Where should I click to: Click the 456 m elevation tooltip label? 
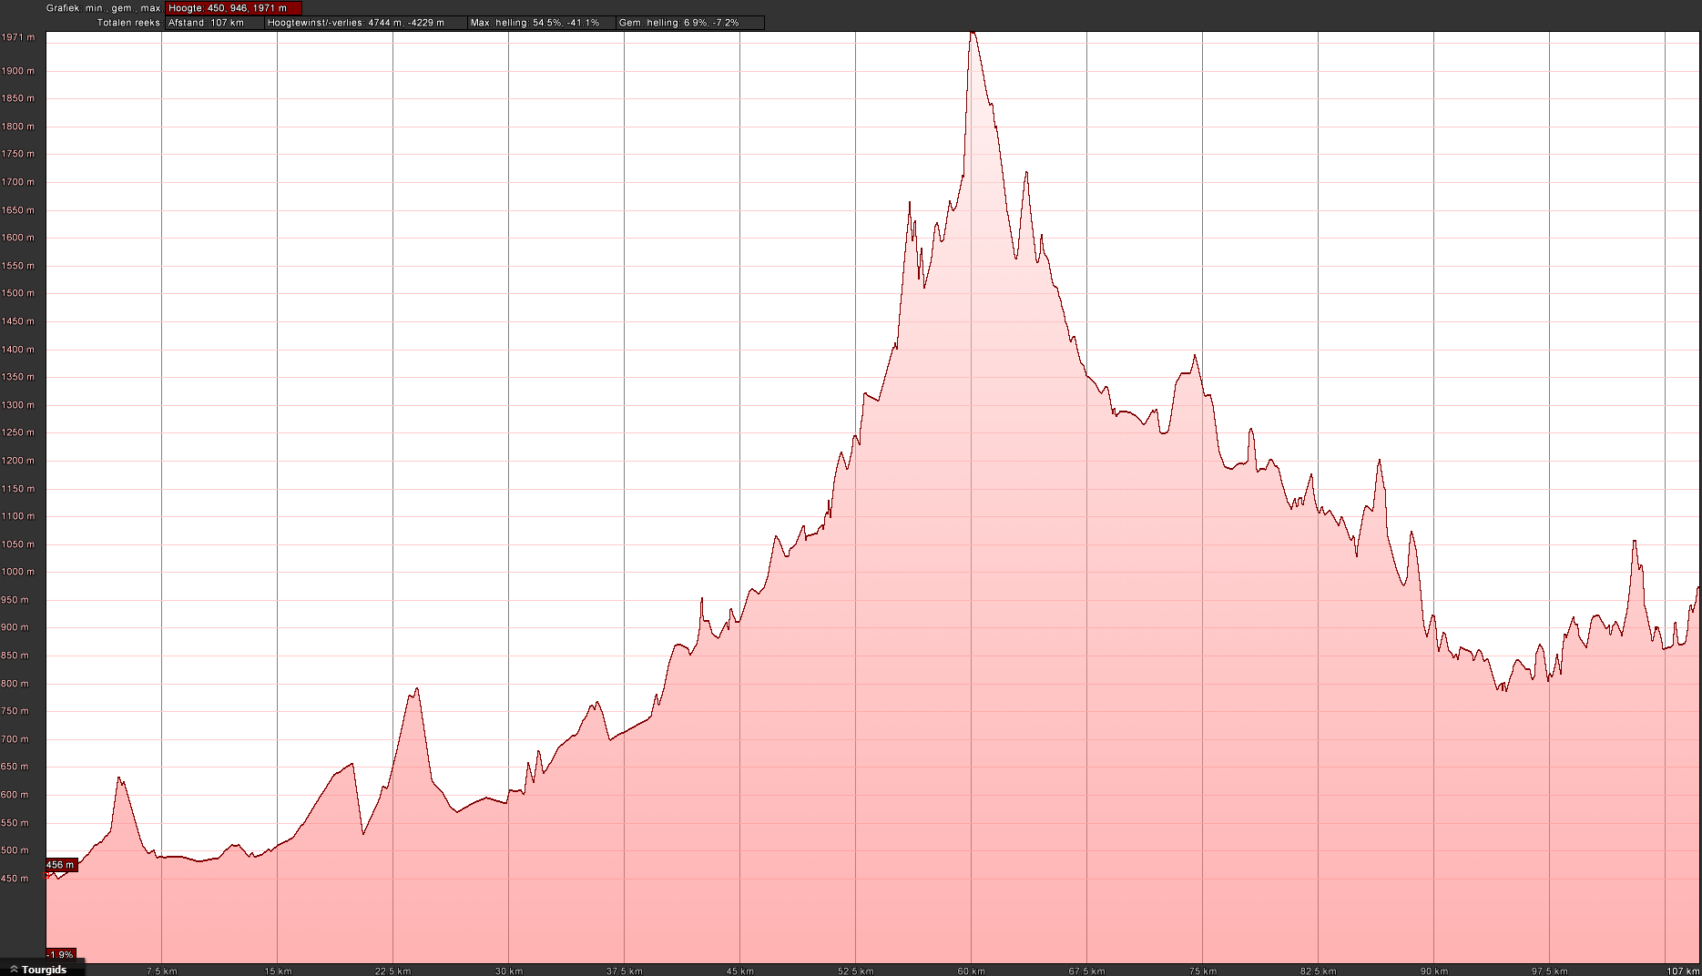61,865
